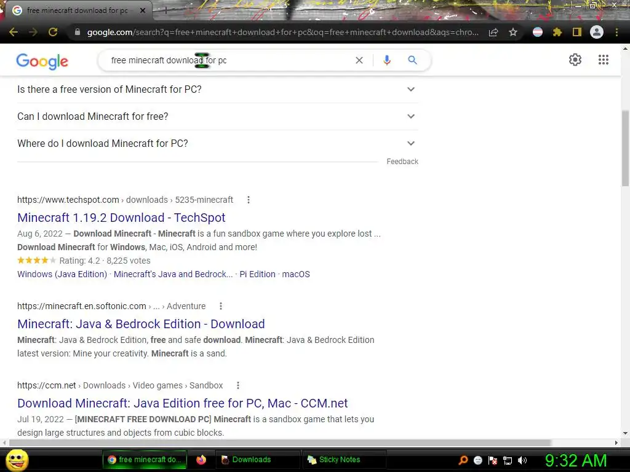Viewport: 630px width, 472px height.
Task: Open options dots for the TechSpot result
Action: pos(249,200)
